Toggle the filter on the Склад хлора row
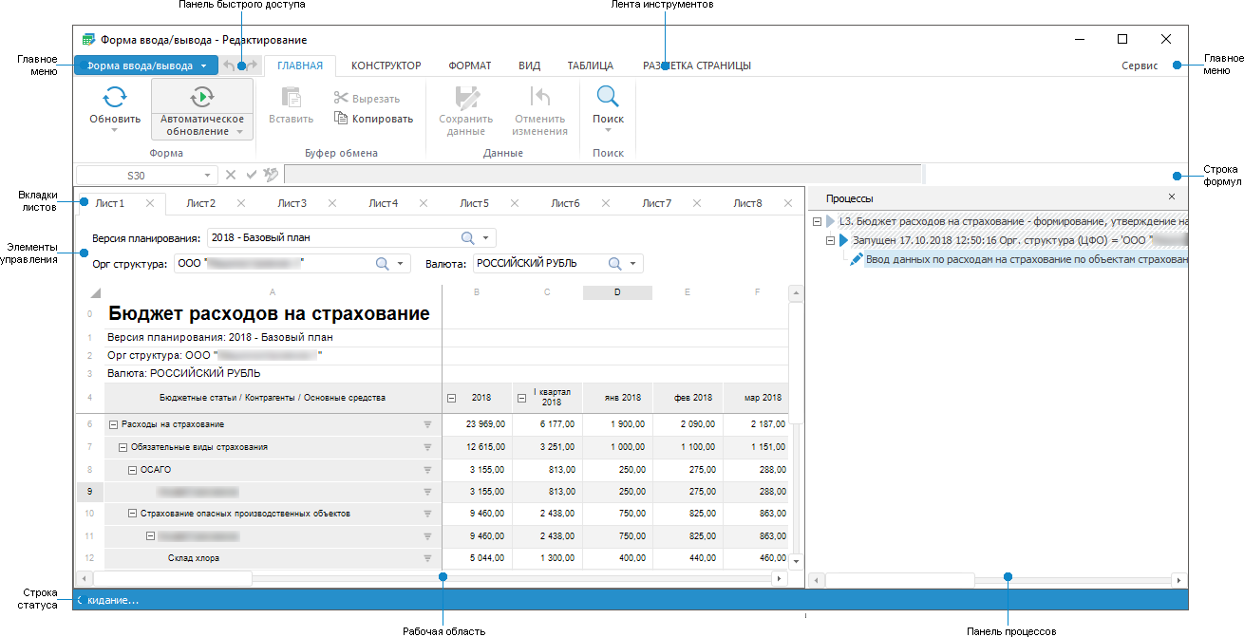This screenshot has width=1244, height=637. pos(428,558)
